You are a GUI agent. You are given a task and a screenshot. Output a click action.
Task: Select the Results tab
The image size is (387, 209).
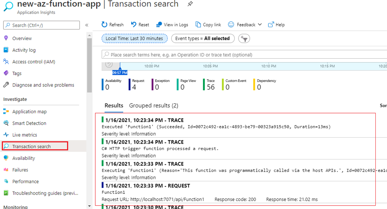pyautogui.click(x=114, y=105)
